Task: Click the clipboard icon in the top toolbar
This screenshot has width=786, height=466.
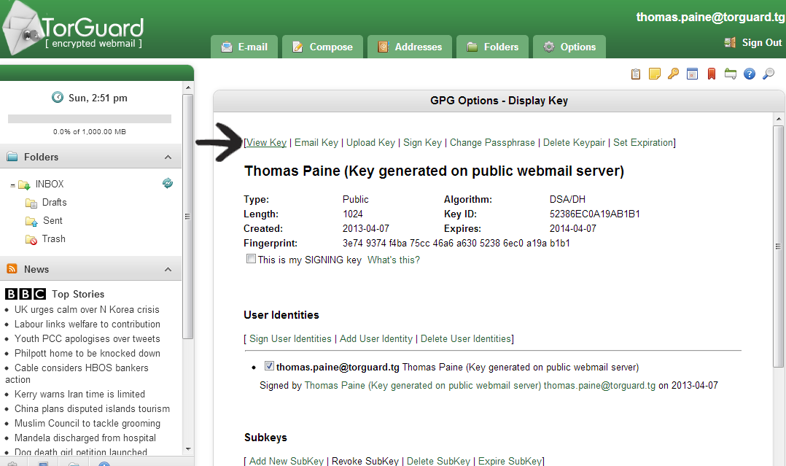Action: coord(636,74)
